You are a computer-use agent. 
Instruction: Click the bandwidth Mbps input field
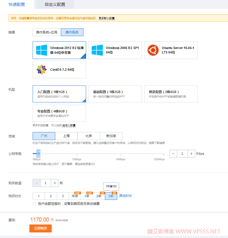click(x=182, y=153)
